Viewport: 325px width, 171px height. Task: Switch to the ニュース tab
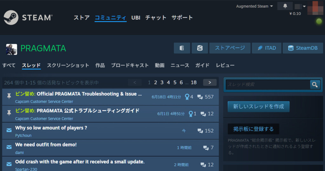180,65
